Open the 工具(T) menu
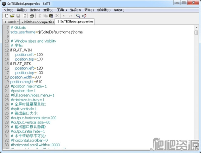The height and width of the screenshot is (153, 201). (62, 10)
